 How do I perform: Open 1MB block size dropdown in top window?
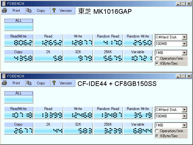185,53
